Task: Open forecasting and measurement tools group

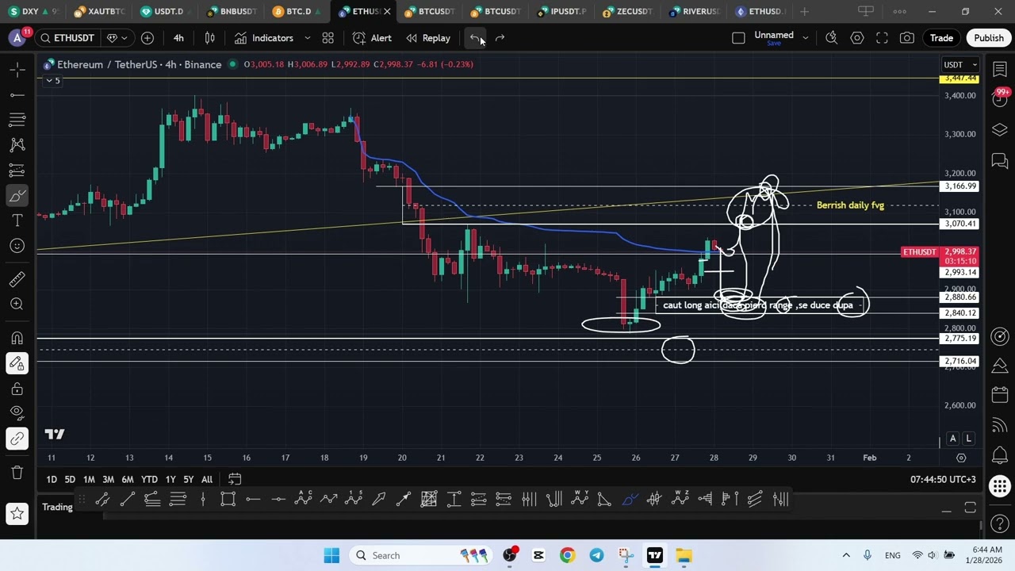Action: coord(17,171)
